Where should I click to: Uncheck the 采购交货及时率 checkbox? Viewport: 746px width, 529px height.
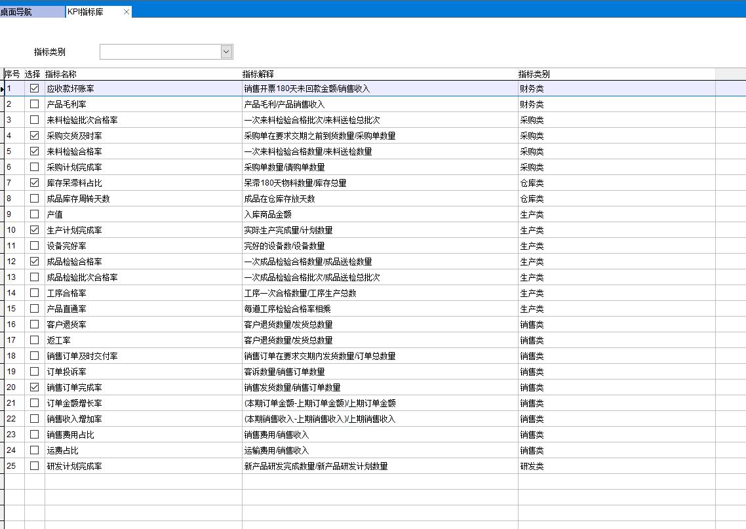[35, 136]
